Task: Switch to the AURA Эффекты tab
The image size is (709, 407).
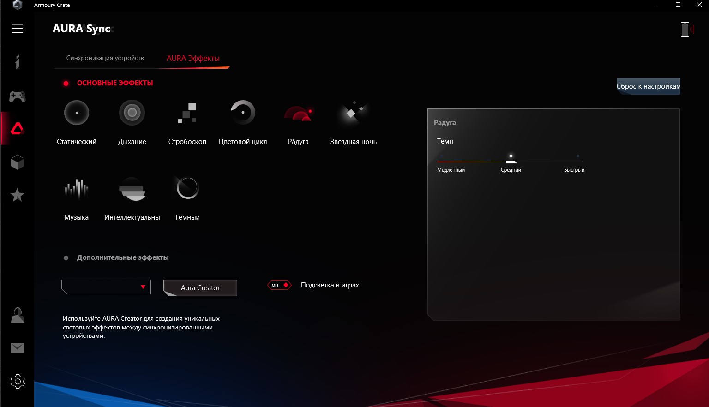Action: pos(193,59)
